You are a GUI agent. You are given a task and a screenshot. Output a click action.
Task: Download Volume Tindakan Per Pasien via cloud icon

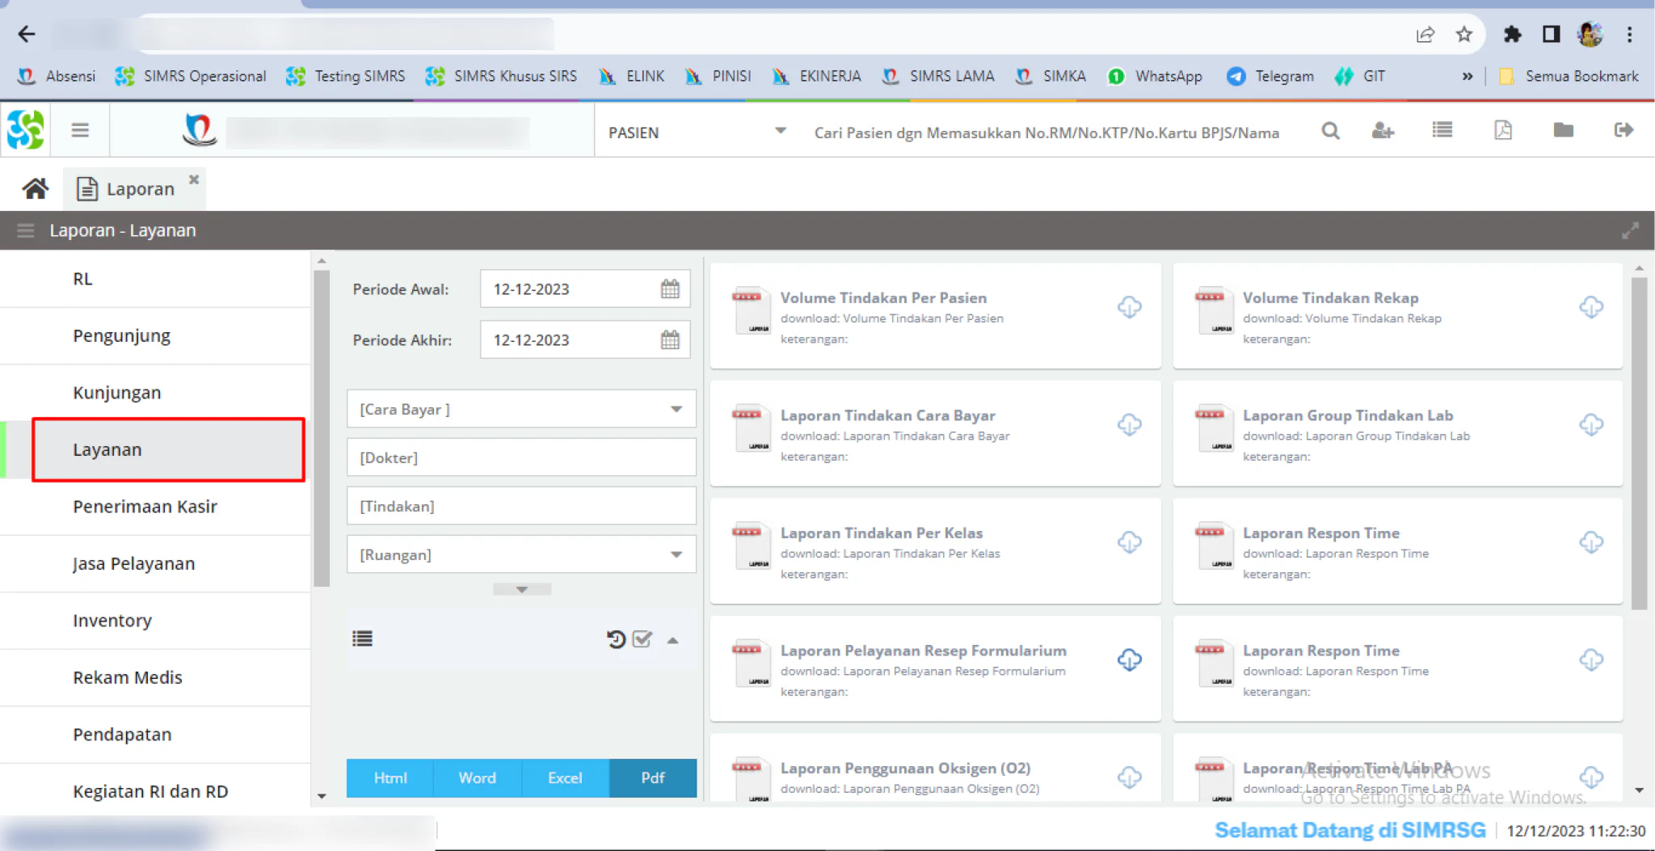(1129, 307)
